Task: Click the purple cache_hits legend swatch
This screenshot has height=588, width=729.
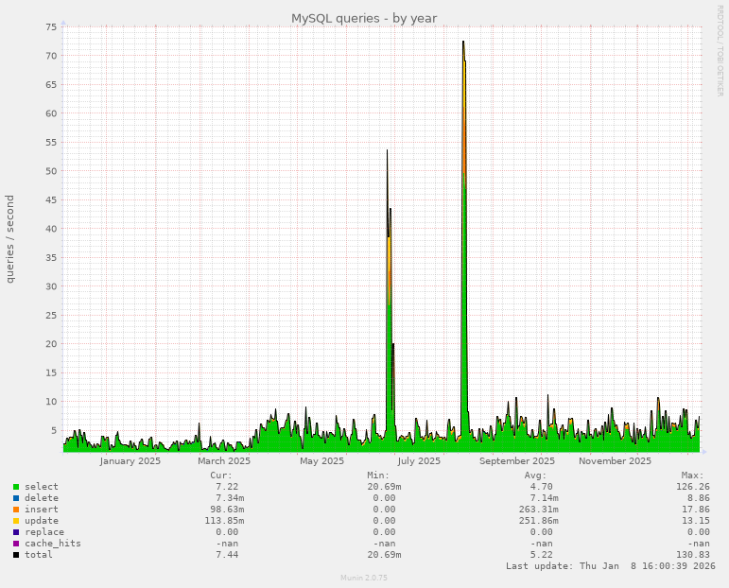Action: pyautogui.click(x=16, y=544)
